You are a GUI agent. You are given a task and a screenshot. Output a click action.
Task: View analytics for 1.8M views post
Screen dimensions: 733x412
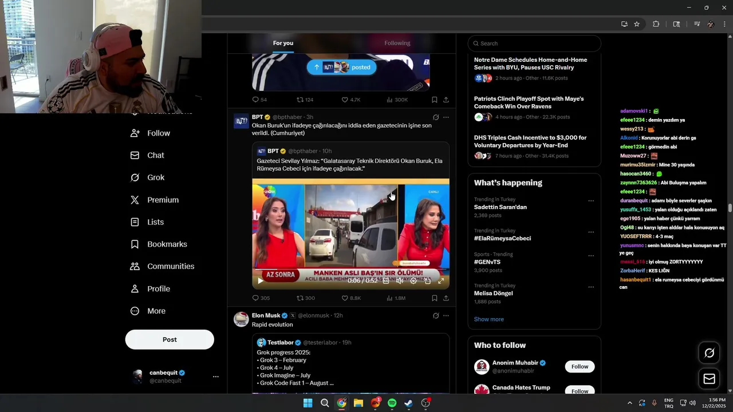click(396, 298)
